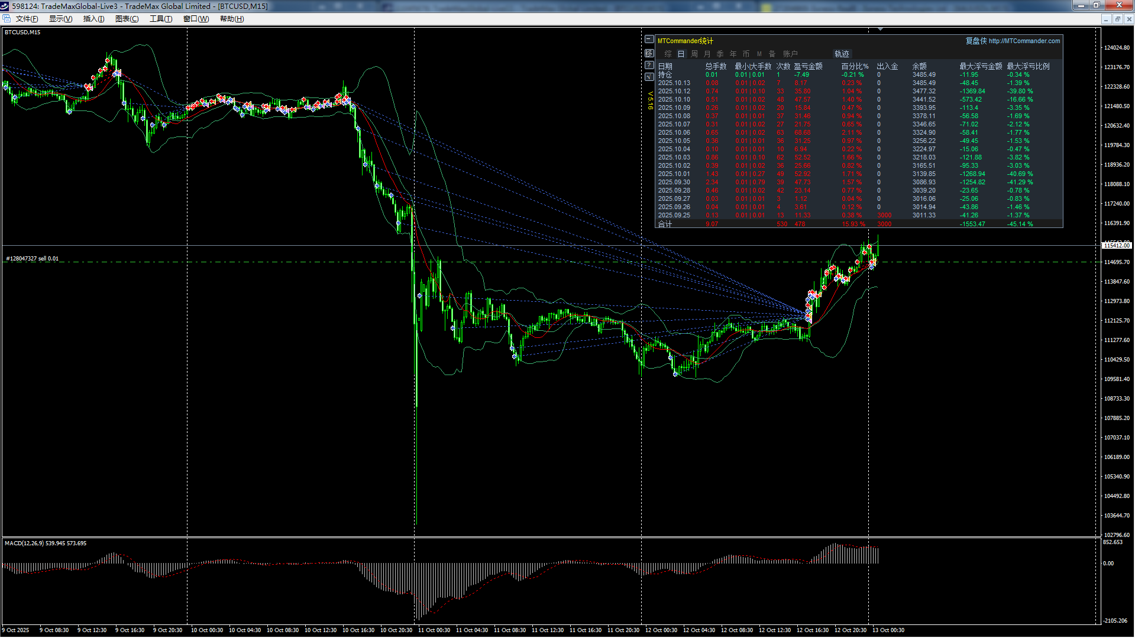Open the question mark help icon on the stats panel
Viewport: 1135px width, 638px height.
click(649, 65)
